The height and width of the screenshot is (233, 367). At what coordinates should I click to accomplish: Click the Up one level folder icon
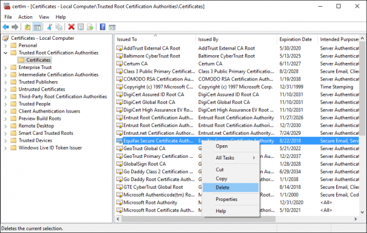(x=28, y=27)
